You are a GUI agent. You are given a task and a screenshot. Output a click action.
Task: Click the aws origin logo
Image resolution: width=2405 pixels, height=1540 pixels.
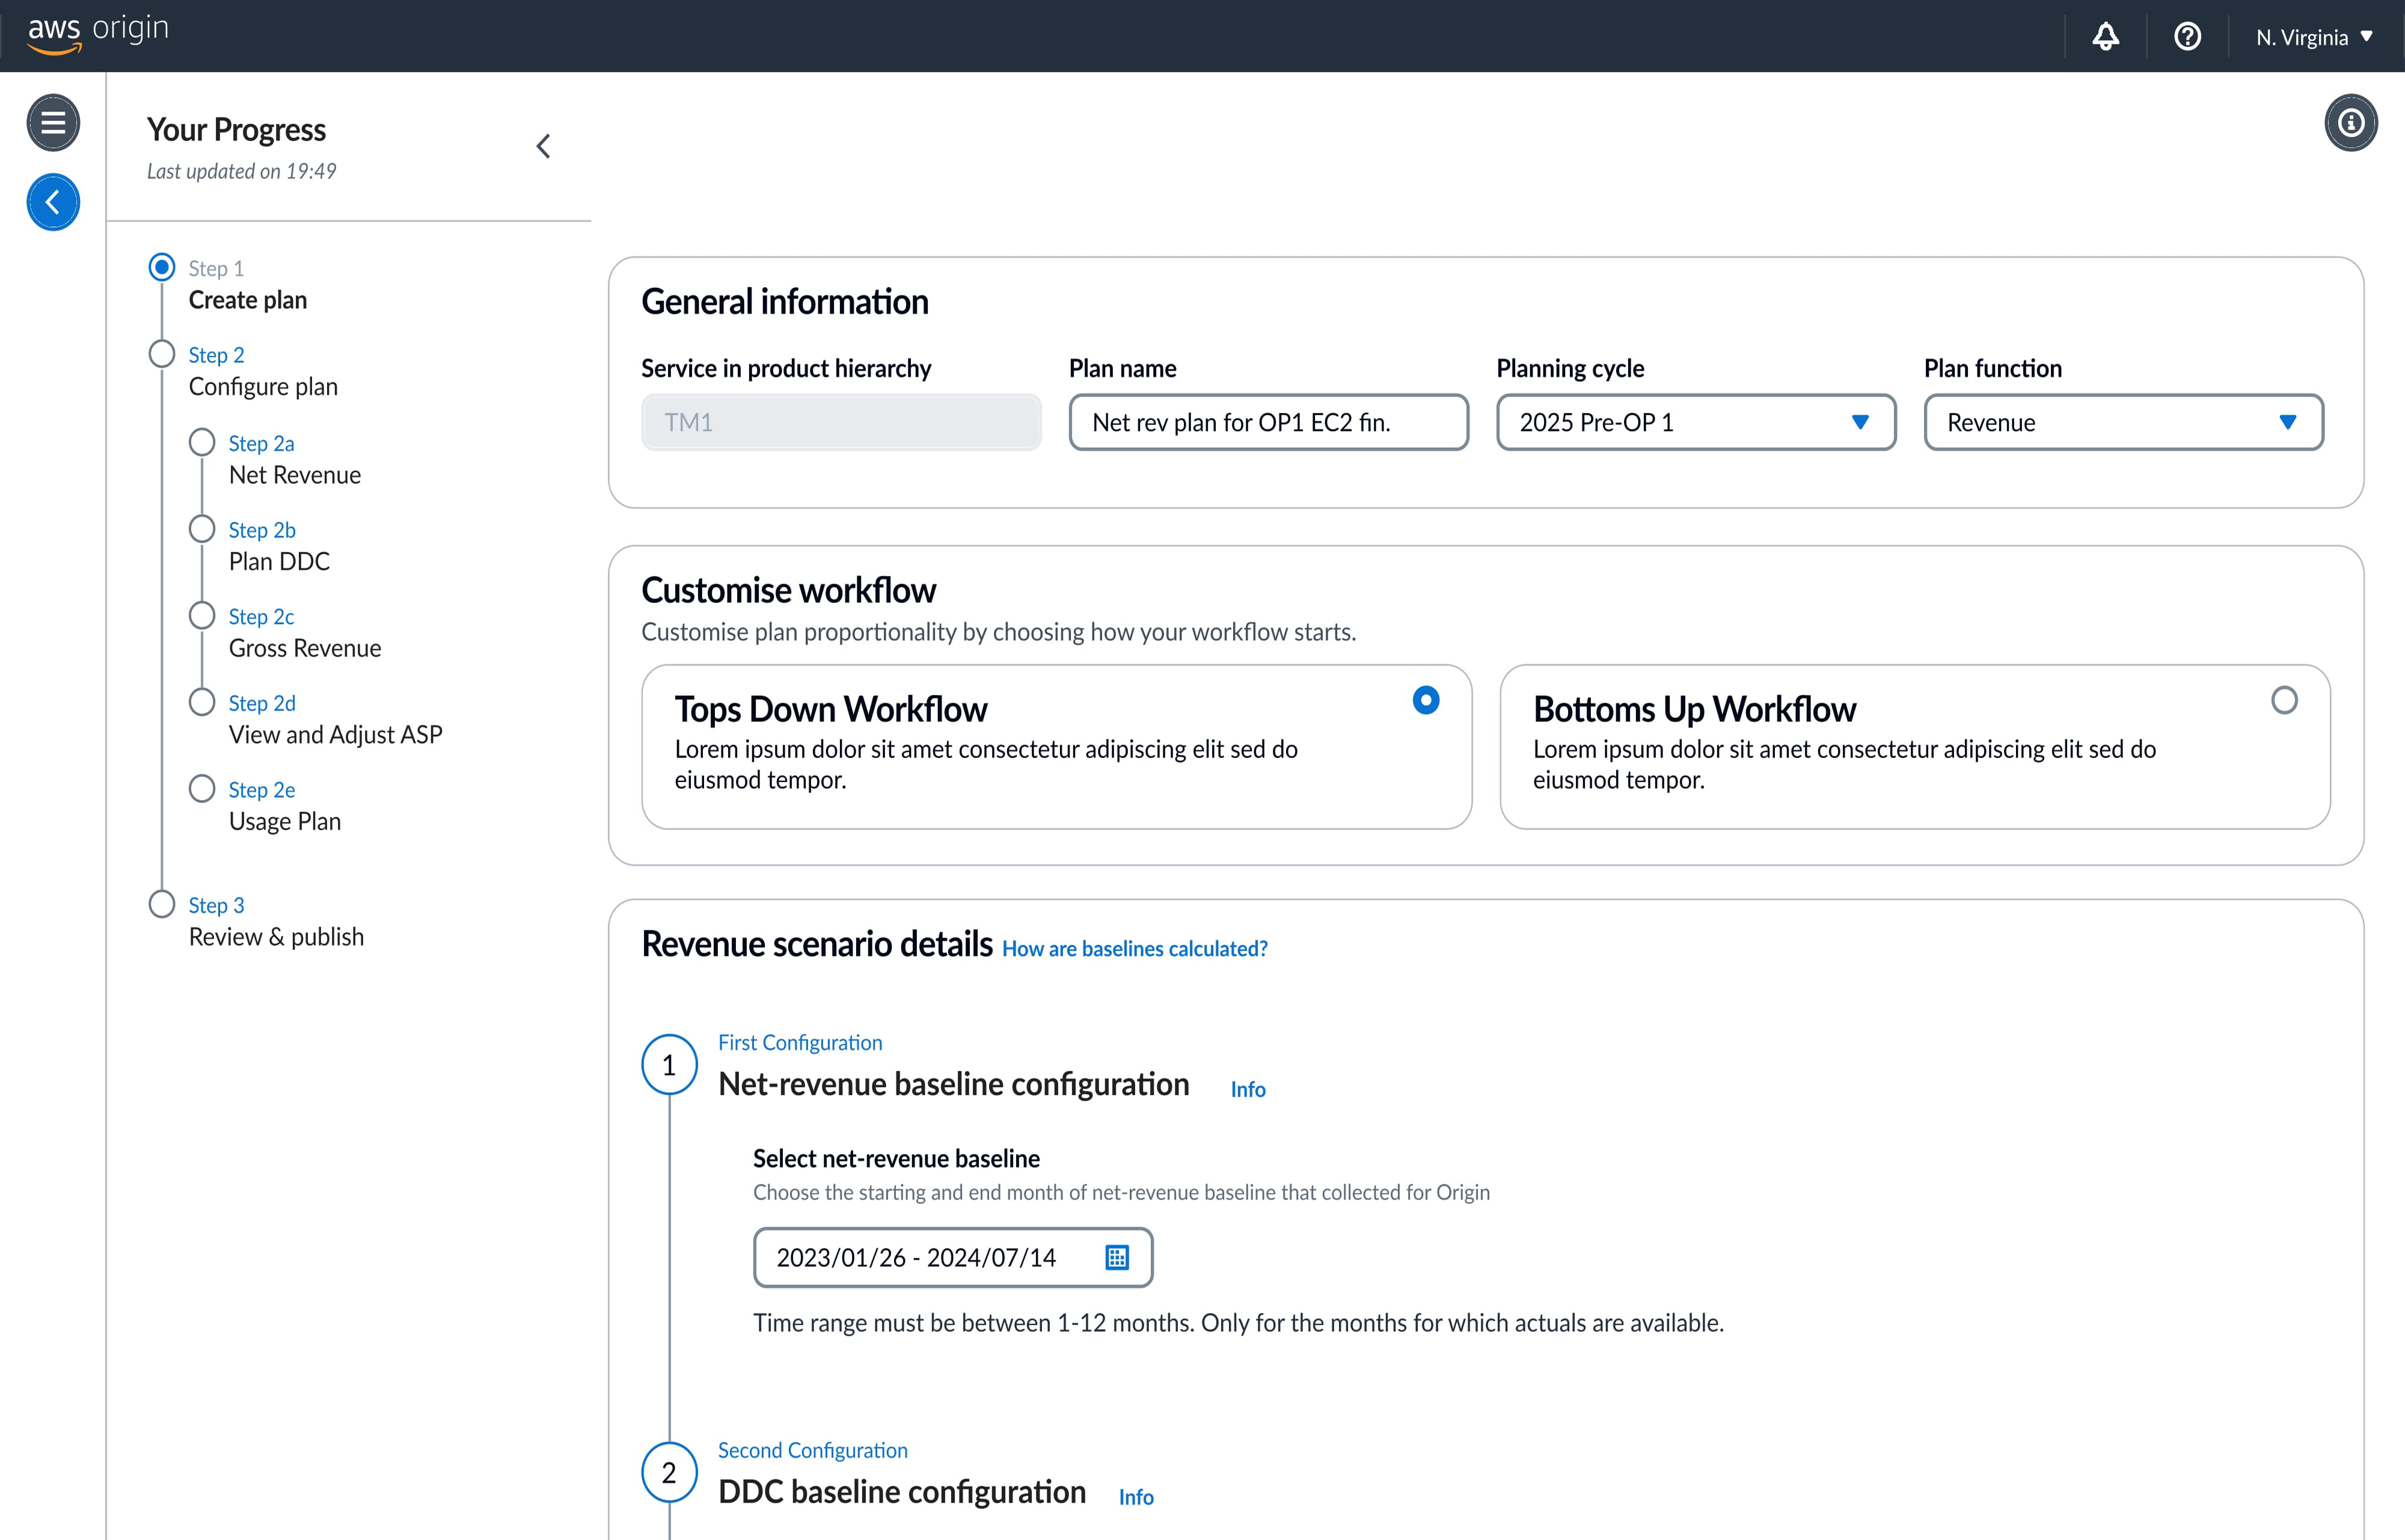tap(98, 31)
